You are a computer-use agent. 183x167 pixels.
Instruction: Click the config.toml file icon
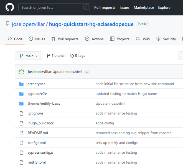tap(21, 143)
